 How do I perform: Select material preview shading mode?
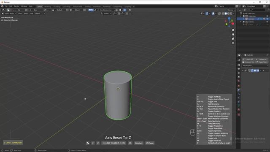coord(228,14)
